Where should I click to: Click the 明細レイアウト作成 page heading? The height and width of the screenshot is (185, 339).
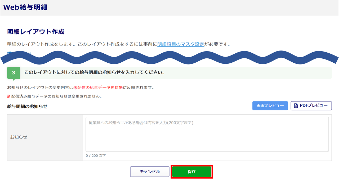coord(35,32)
